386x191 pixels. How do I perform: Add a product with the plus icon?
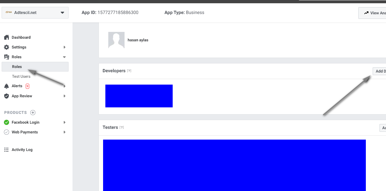click(x=33, y=113)
